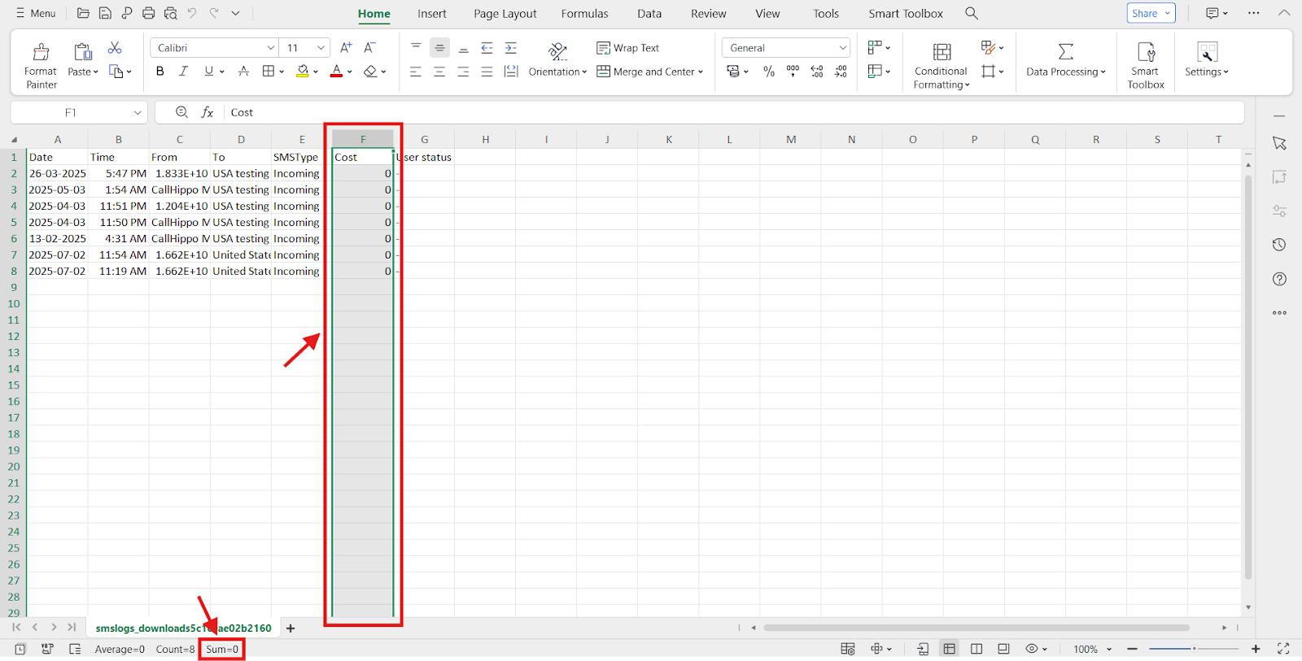Apply the comma thousands separator style
The image size is (1302, 661).
point(793,72)
